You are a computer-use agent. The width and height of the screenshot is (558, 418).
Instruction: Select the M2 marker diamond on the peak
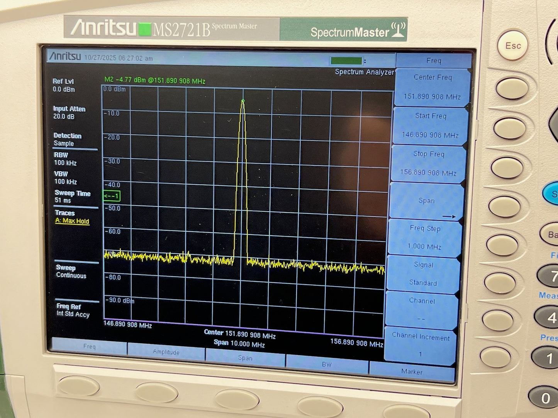click(243, 101)
